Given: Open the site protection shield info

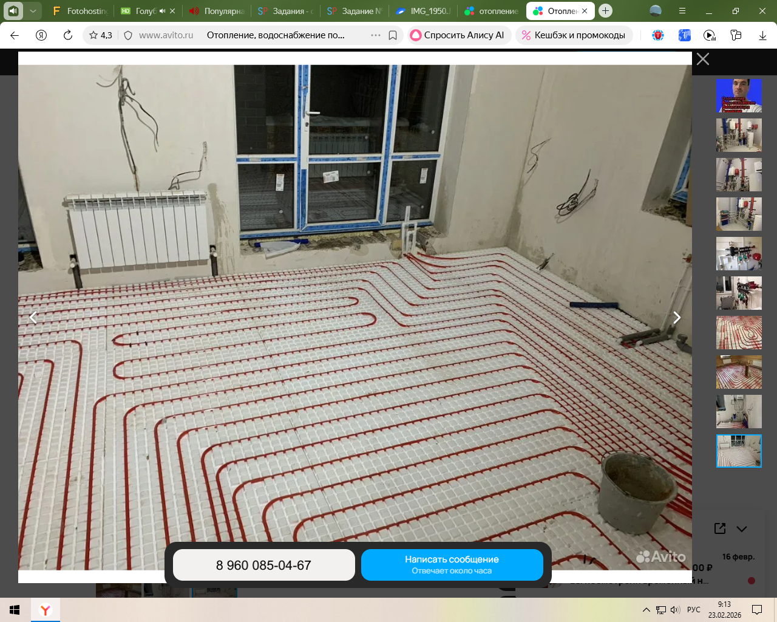Looking at the screenshot, I should pos(128,35).
